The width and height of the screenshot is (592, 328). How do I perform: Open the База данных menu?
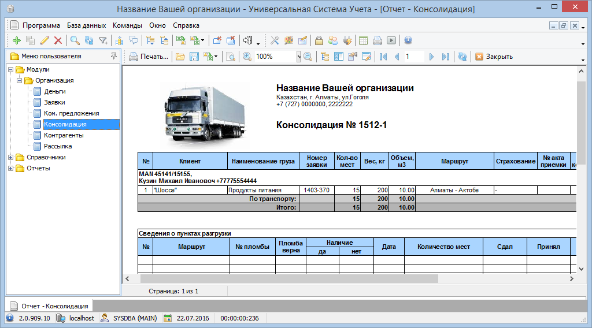click(86, 25)
